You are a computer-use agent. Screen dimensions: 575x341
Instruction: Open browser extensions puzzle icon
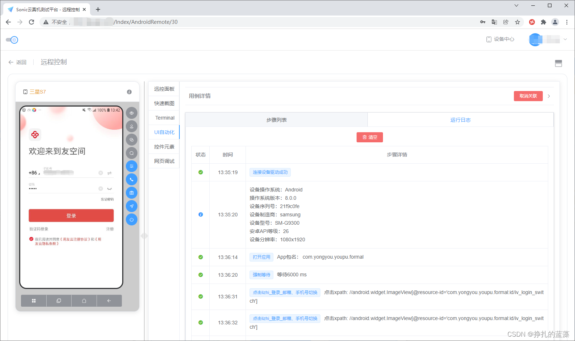pos(543,22)
